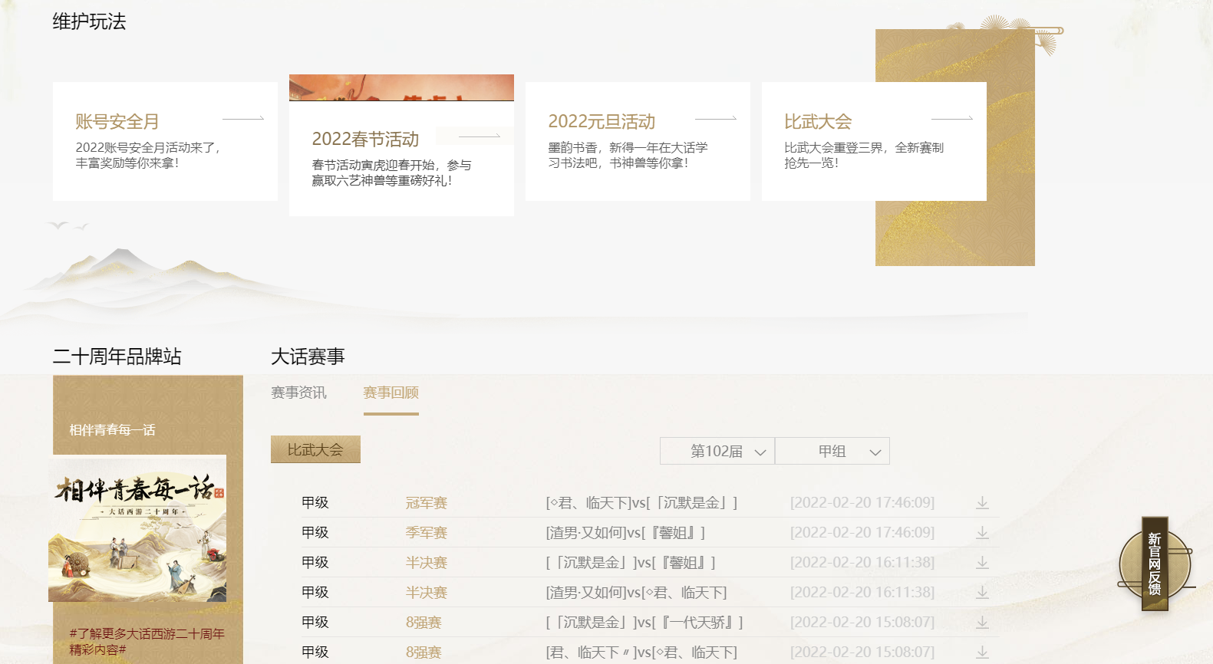Expand the 甲组 group dropdown

click(832, 451)
